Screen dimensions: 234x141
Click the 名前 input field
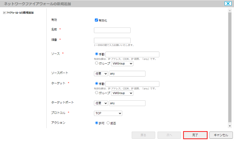click(112, 30)
